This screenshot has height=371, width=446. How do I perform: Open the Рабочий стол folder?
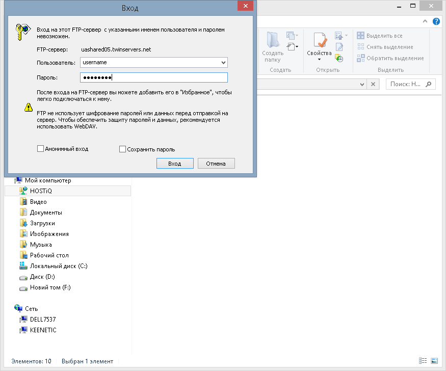(44, 255)
